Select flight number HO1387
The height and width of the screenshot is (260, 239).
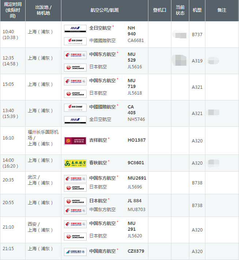pos(136,140)
